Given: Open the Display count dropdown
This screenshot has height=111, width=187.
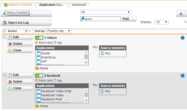Looking at the screenshot, I should click(162, 22).
